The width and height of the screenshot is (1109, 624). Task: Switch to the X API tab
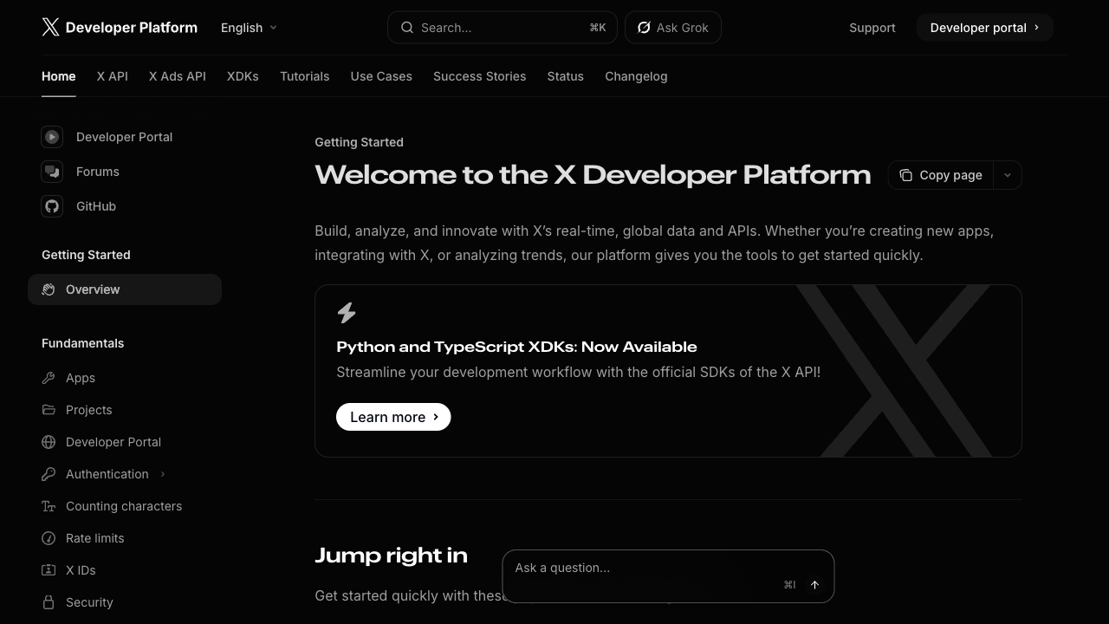112,76
